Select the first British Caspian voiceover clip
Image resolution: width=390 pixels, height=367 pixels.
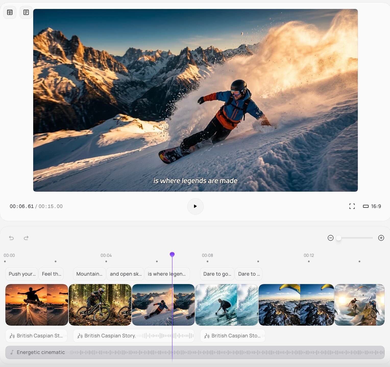point(36,336)
